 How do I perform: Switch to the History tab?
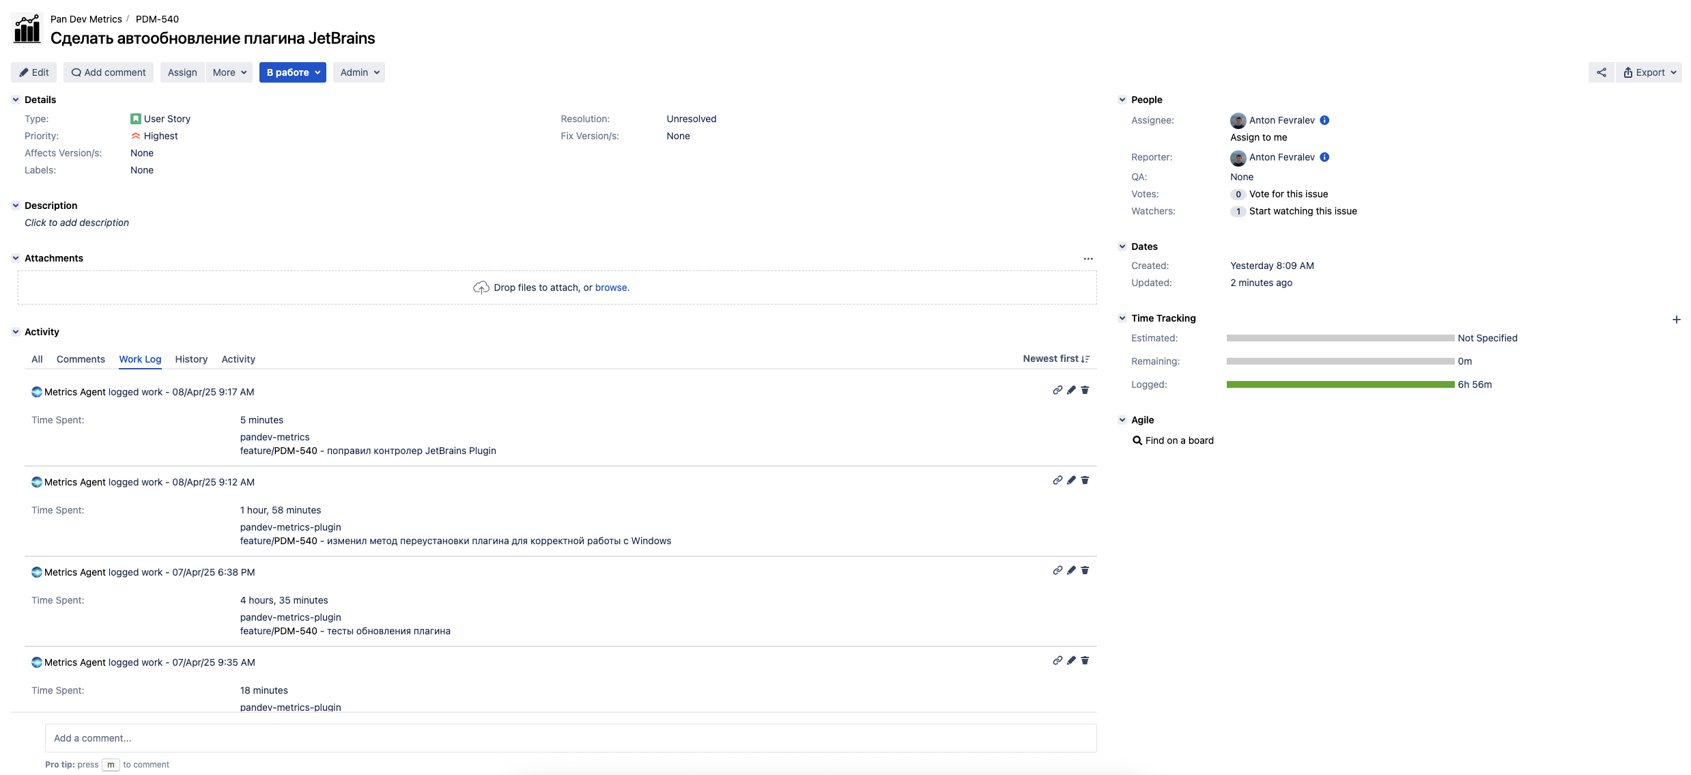click(191, 359)
